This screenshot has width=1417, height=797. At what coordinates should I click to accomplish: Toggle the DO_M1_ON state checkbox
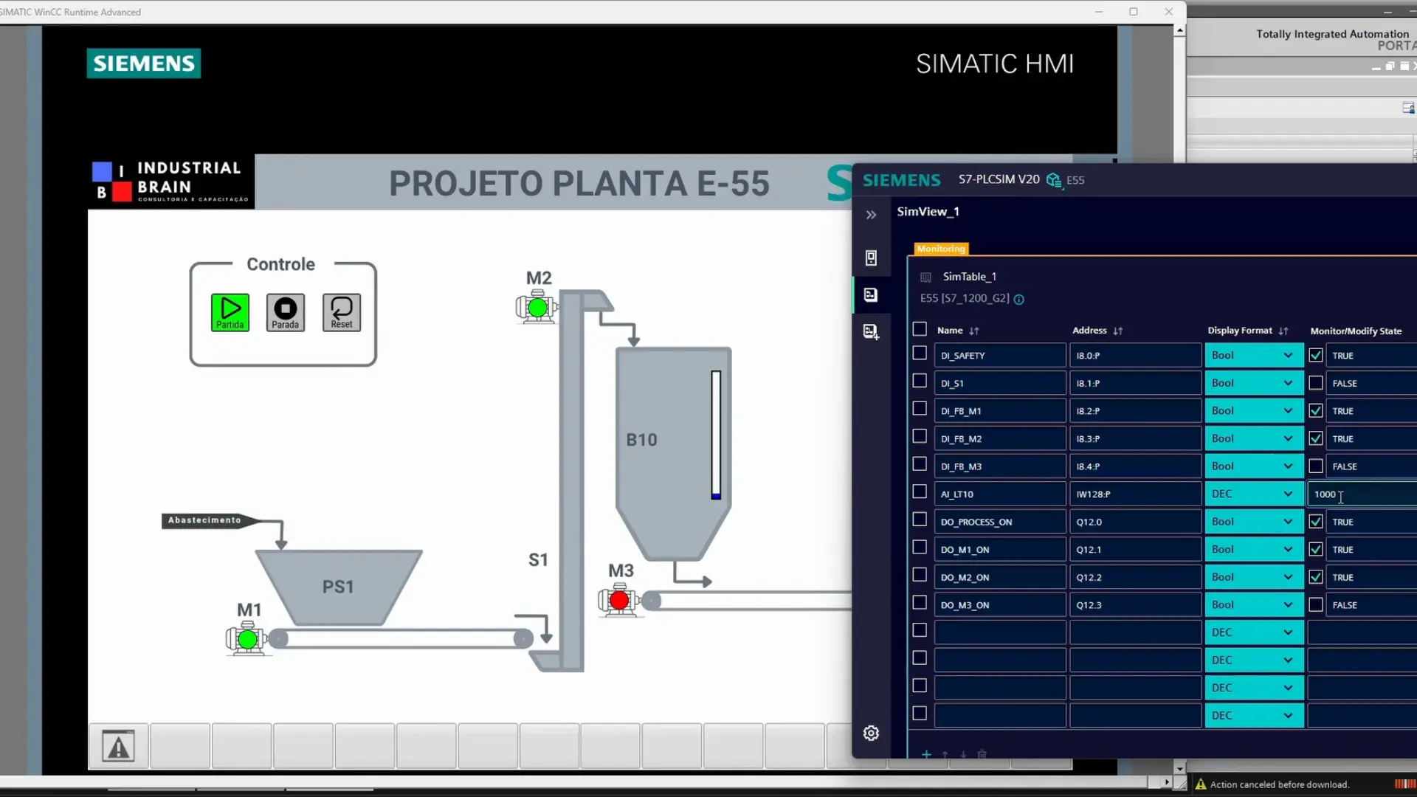coord(1316,550)
